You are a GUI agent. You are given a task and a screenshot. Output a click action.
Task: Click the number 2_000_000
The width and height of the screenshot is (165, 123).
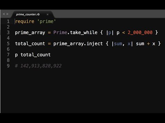tap(140, 32)
